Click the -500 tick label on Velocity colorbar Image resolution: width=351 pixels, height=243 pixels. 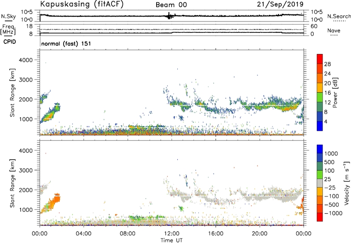pyautogui.click(x=332, y=204)
